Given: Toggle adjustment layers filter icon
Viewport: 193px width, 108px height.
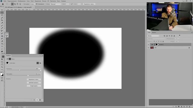Looking at the screenshot, I should coord(167,36).
